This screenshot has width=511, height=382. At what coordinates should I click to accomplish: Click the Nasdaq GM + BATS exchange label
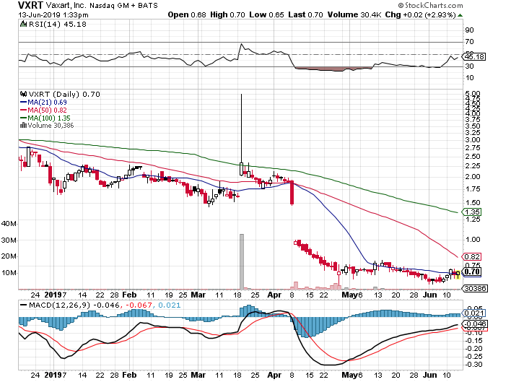click(123, 6)
